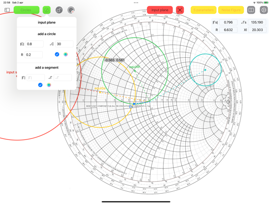The width and height of the screenshot is (272, 204).
Task: Focus the segment ∠Γ angle field
Action: click(63, 78)
